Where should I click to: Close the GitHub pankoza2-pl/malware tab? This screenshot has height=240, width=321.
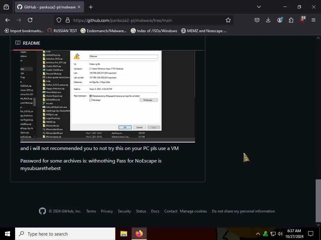[79, 7]
